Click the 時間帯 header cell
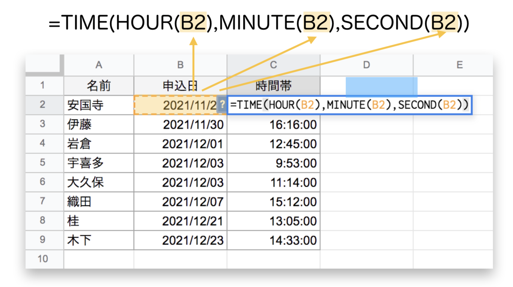 click(x=274, y=86)
